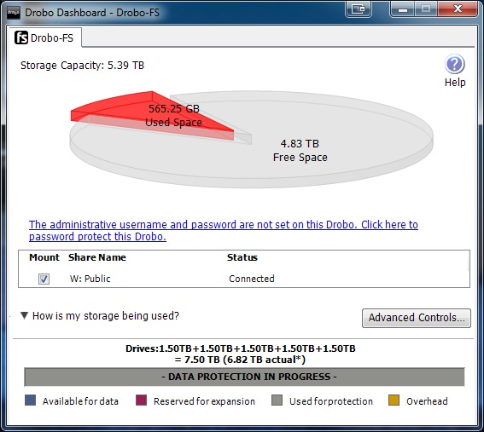Select the Drobo-FS tab
The height and width of the screenshot is (432, 484).
44,37
